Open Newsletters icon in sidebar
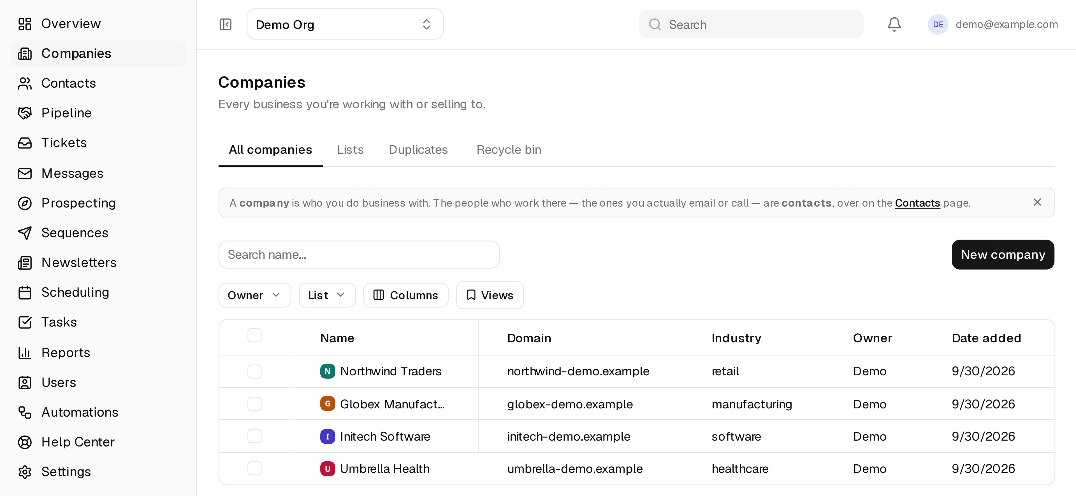Image resolution: width=1076 pixels, height=496 pixels. tap(25, 263)
